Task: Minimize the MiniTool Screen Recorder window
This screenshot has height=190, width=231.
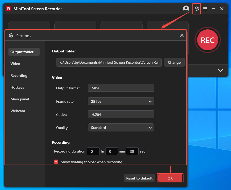Action: (213, 9)
